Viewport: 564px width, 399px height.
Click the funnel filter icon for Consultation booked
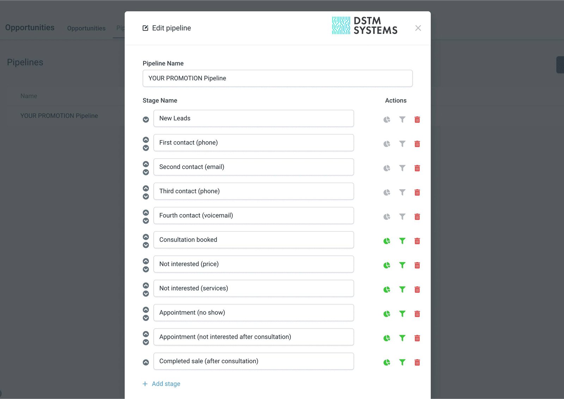pos(402,241)
